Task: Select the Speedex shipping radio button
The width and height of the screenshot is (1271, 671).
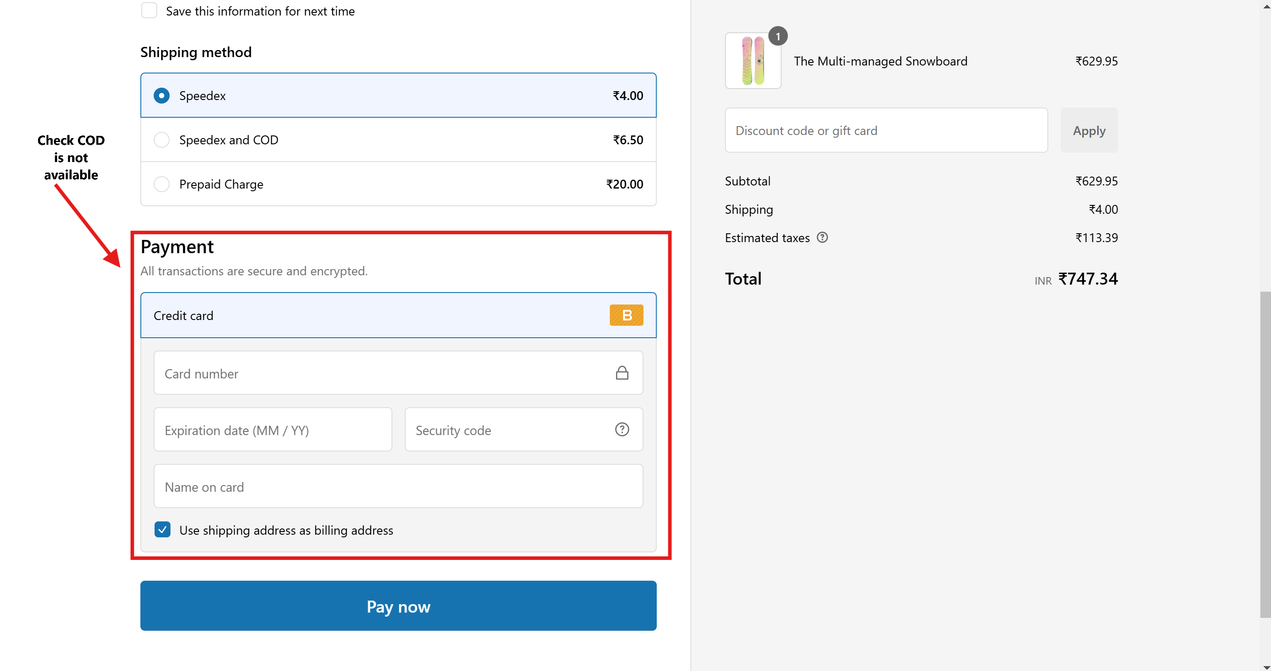Action: [x=161, y=96]
